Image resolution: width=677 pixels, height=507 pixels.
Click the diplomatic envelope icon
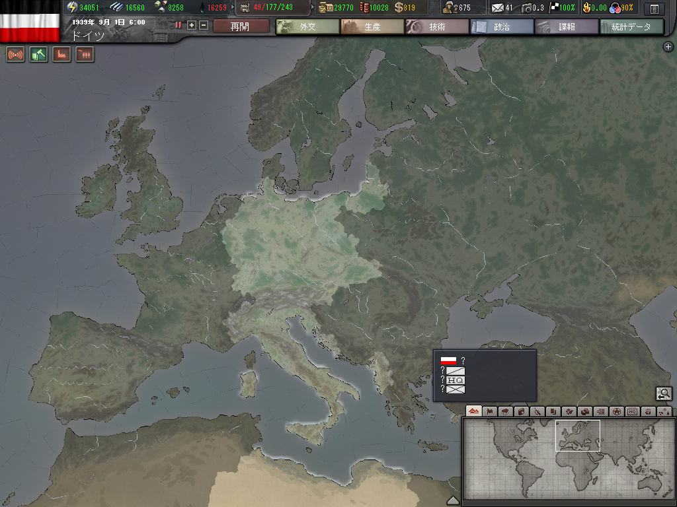pos(498,8)
